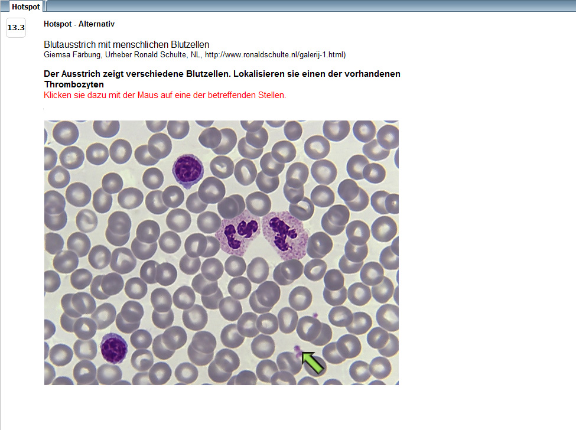Click the 'Hotspot - Alternativ' heading
Screen dimensions: 576x430
[x=79, y=24]
